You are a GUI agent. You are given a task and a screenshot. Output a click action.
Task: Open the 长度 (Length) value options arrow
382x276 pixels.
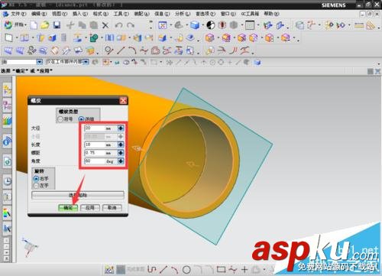(121, 144)
